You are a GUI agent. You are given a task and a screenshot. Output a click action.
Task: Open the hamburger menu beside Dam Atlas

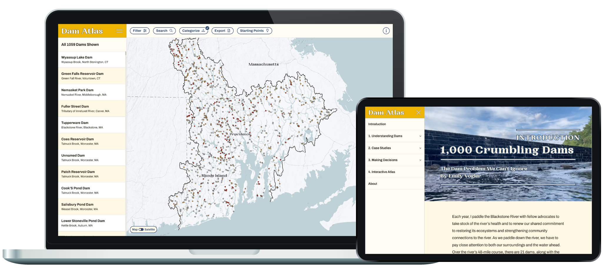click(119, 31)
